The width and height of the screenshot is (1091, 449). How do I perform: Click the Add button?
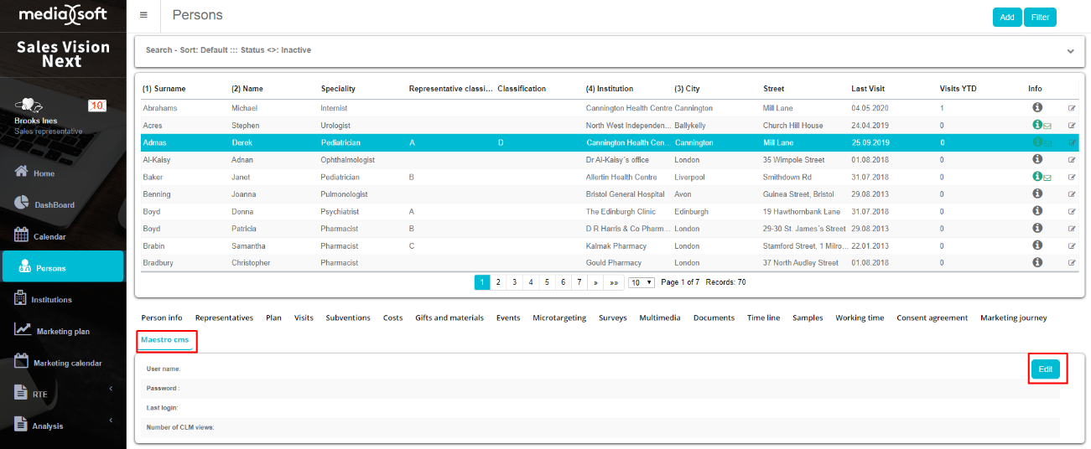coord(1007,17)
